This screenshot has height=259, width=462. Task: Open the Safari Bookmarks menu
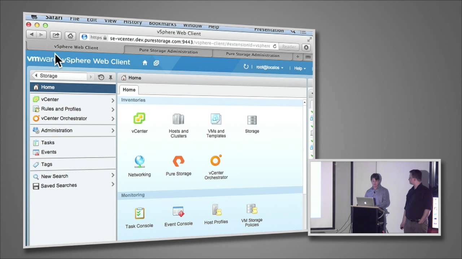click(x=162, y=23)
